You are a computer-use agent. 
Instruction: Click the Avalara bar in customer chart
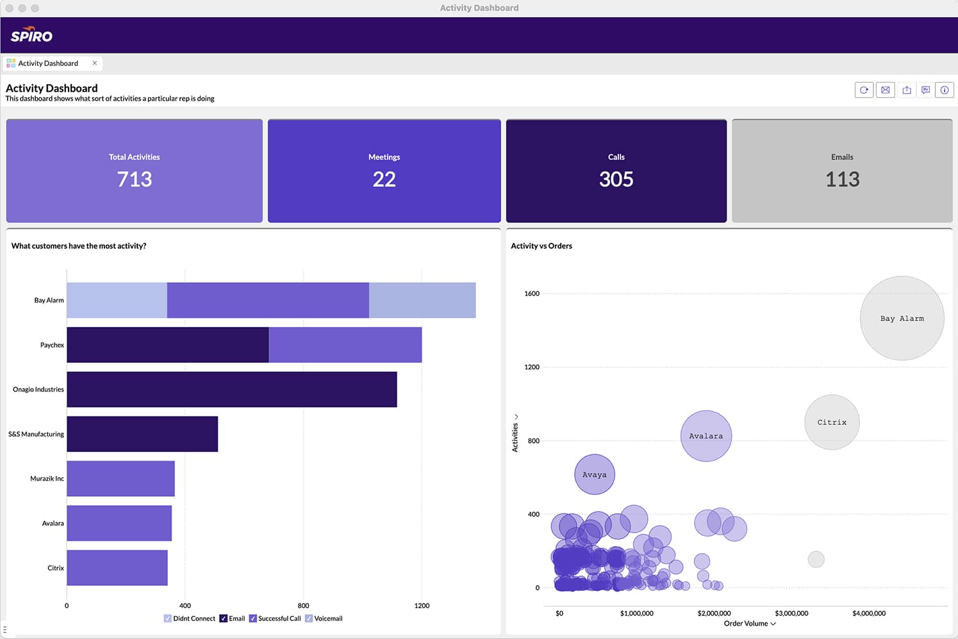[x=119, y=523]
